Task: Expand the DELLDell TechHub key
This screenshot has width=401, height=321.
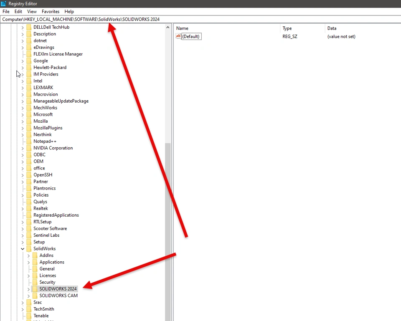Action: [23, 28]
